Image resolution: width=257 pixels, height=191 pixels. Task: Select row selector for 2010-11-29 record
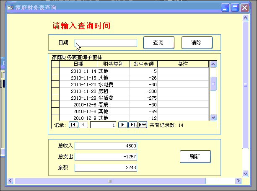[55, 98]
